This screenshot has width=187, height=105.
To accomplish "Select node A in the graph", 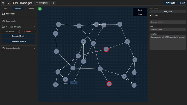I will tap(84, 61).
